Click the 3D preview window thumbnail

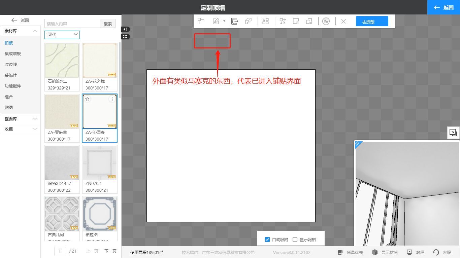click(407, 193)
